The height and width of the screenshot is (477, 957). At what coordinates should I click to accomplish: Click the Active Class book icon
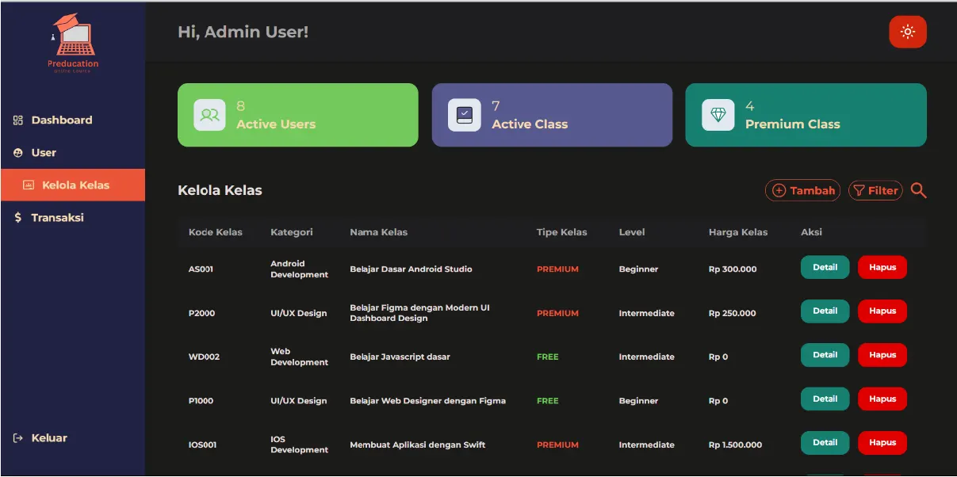[464, 115]
